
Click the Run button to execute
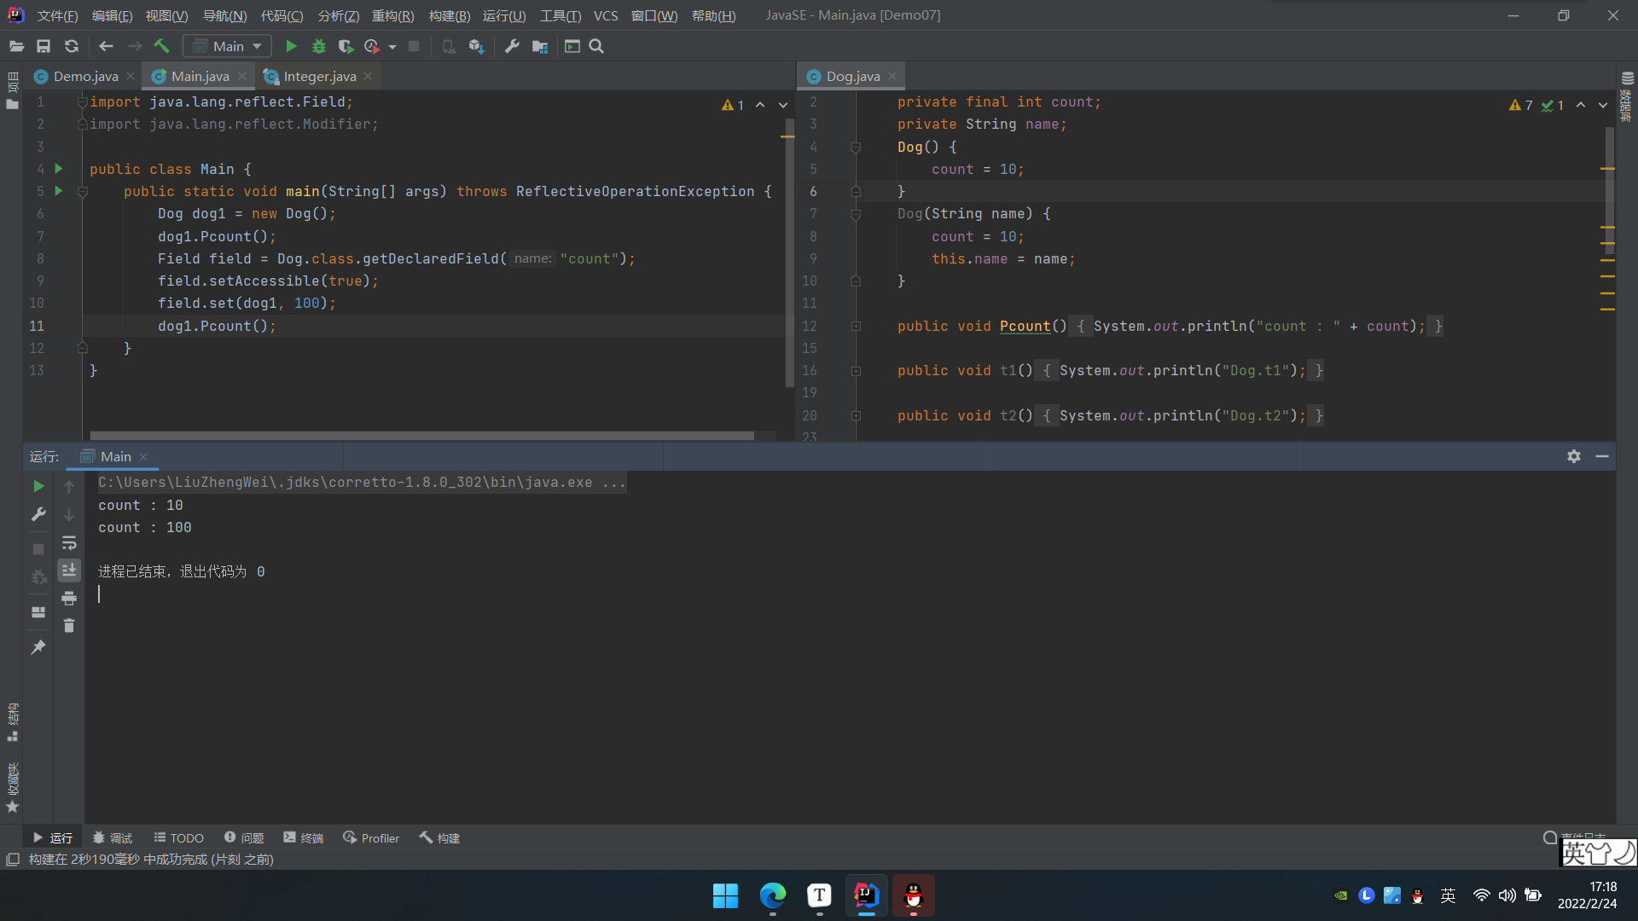pyautogui.click(x=290, y=46)
